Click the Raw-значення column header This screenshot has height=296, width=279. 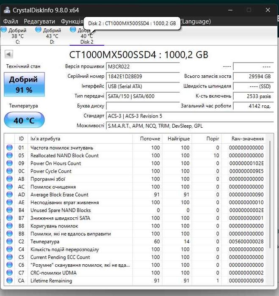[244, 139]
